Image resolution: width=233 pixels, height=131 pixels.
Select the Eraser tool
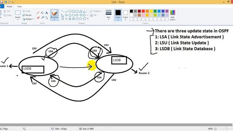[38, 18]
